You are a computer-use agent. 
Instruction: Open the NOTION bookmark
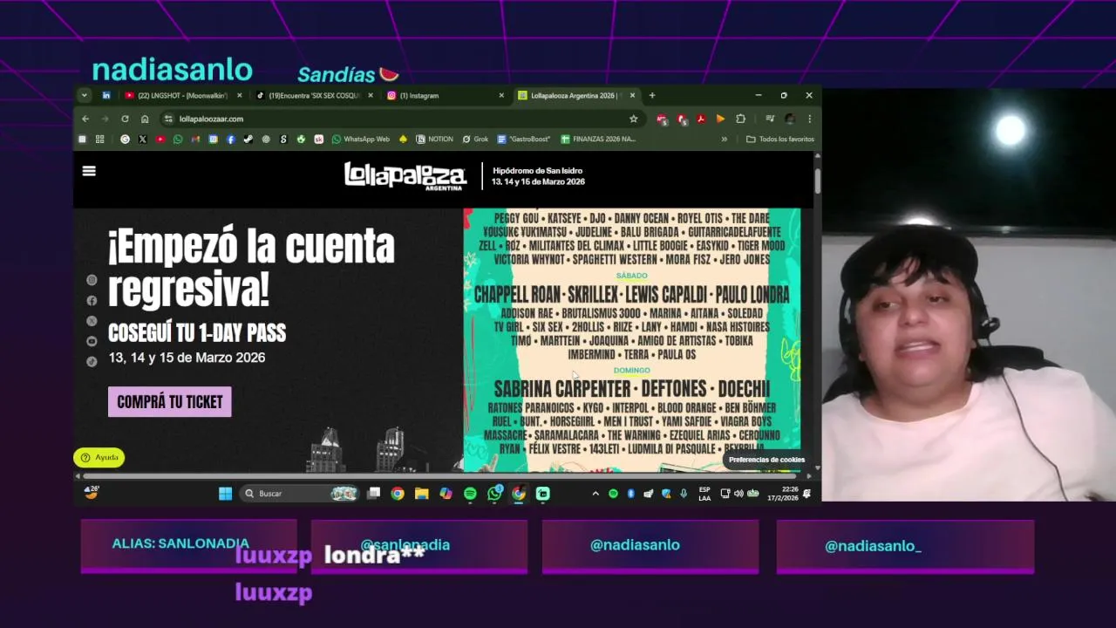[x=434, y=139]
